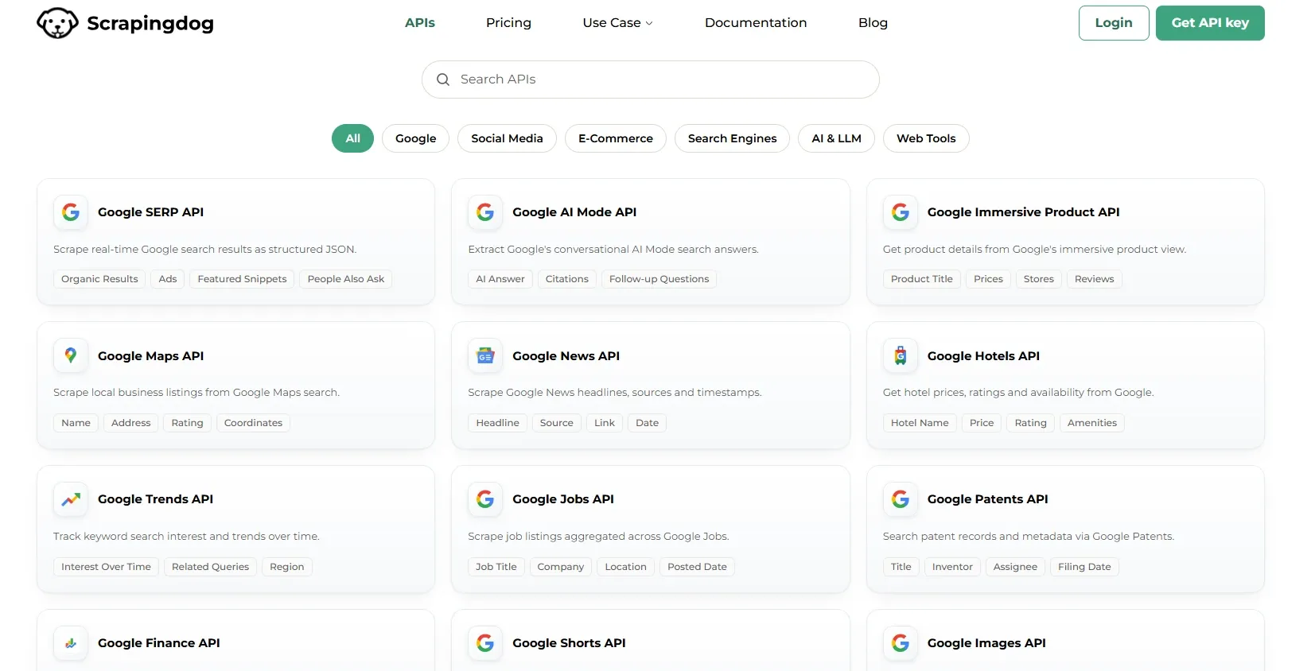Click the Google Patents API icon
The image size is (1315, 671).
[x=901, y=499]
